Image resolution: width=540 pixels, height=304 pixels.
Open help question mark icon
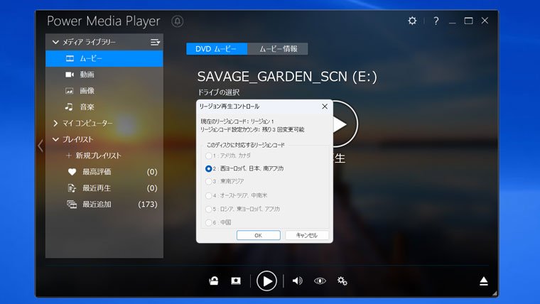click(x=436, y=21)
